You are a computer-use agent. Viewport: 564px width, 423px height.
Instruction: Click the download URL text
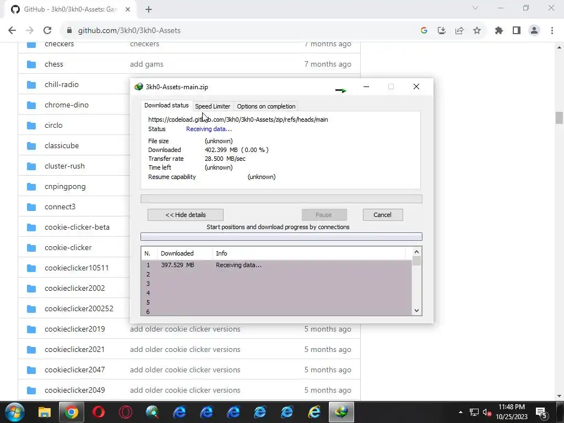click(238, 120)
